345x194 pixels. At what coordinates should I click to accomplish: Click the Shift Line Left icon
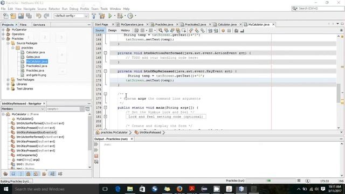point(210,31)
